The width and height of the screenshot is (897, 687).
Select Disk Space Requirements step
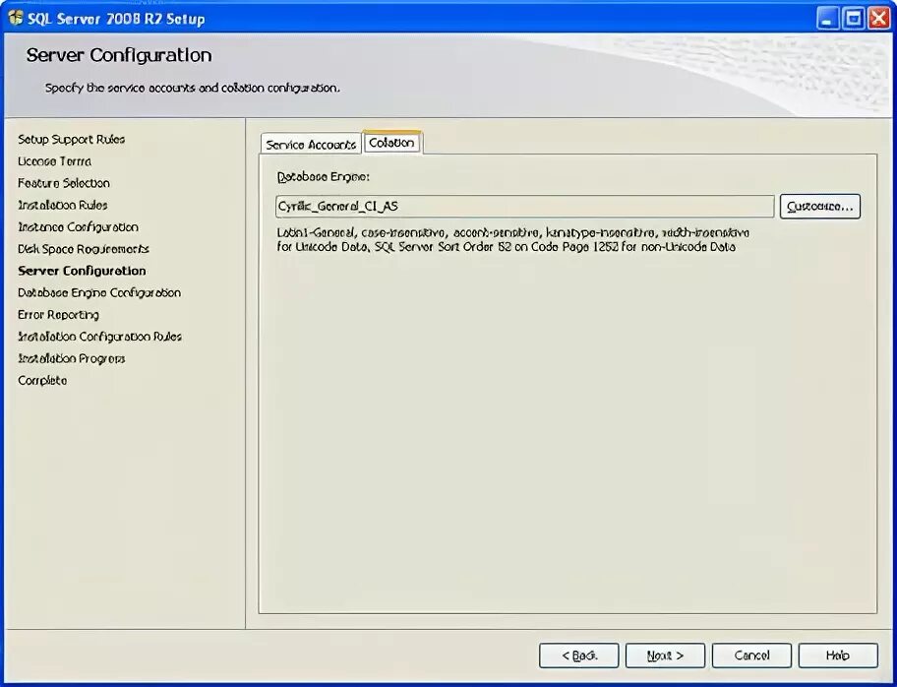(x=84, y=249)
